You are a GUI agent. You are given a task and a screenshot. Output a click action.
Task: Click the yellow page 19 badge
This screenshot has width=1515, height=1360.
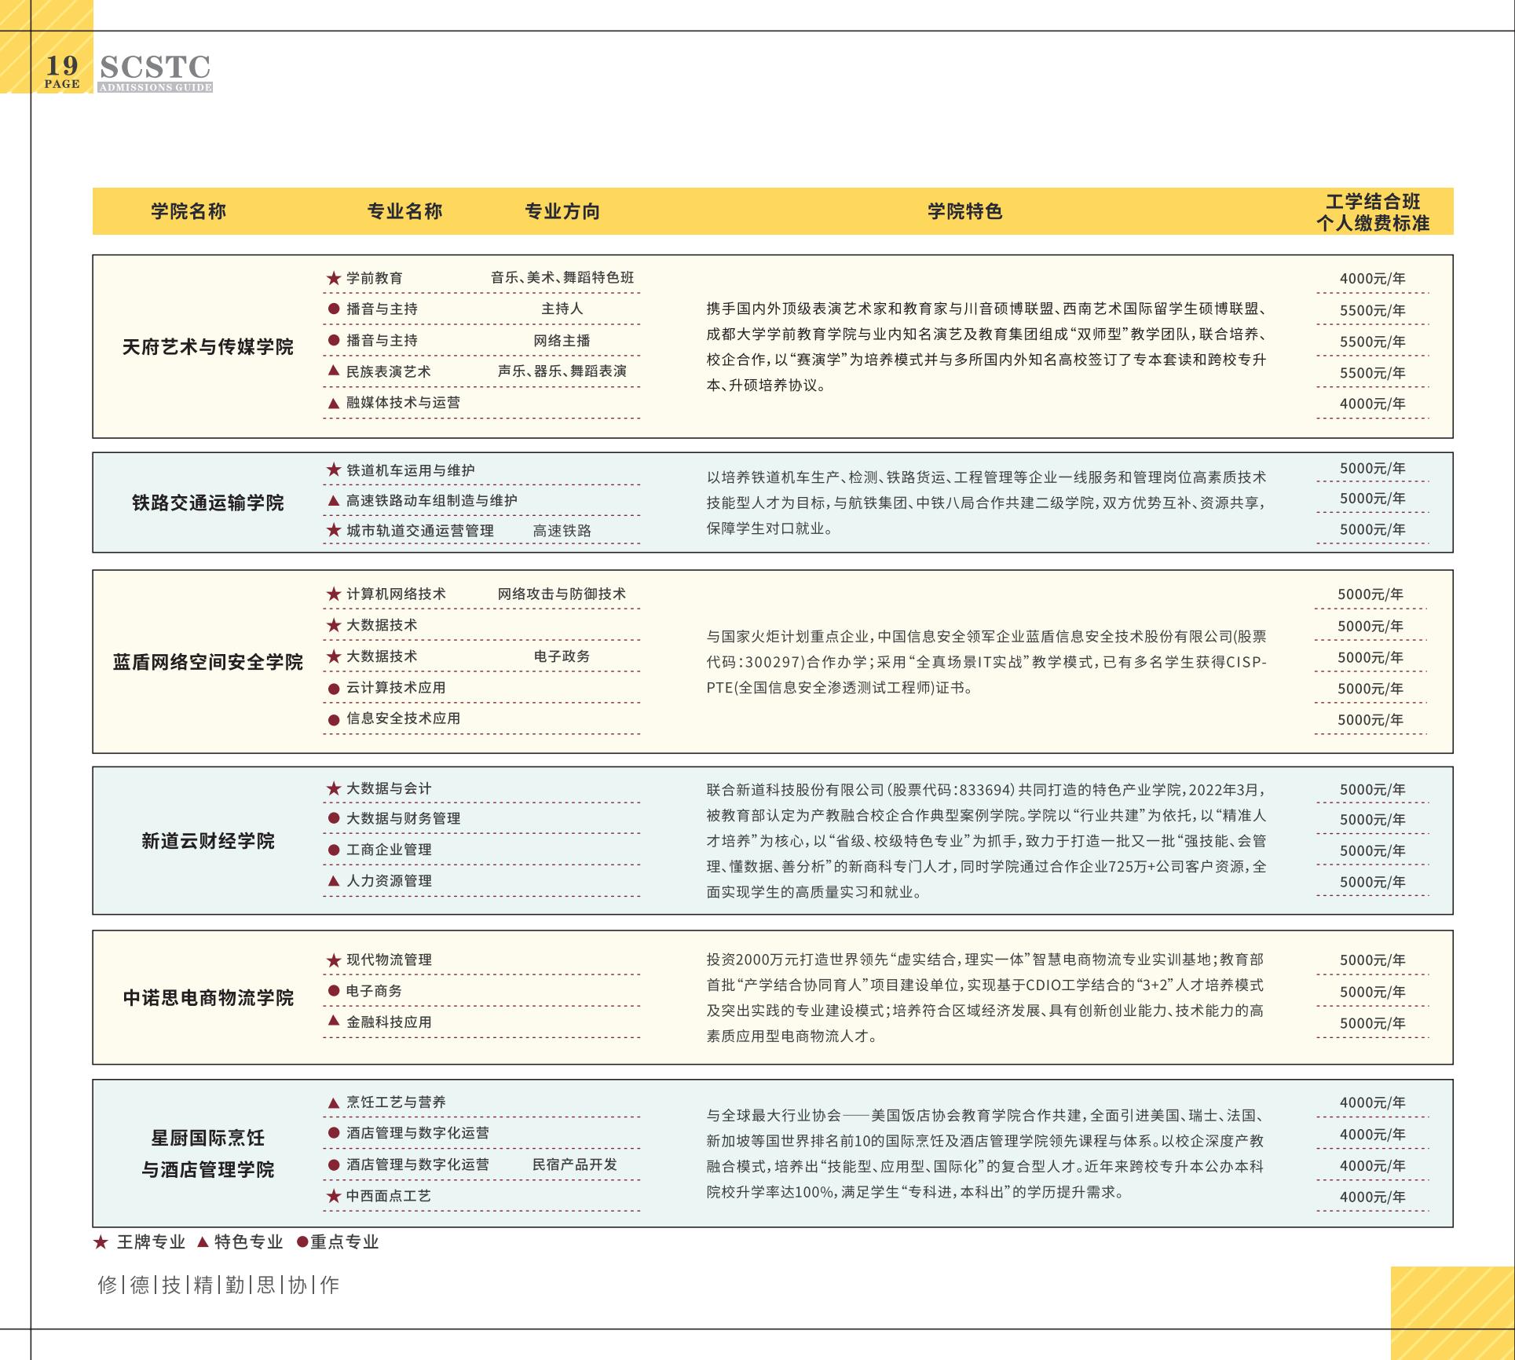[x=62, y=71]
